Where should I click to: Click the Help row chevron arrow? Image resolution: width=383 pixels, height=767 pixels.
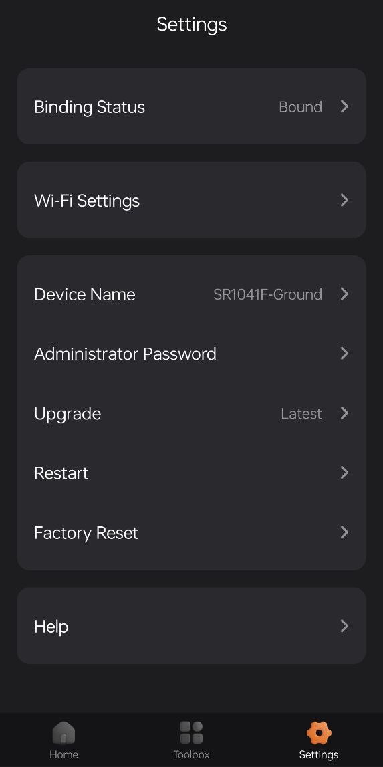(344, 626)
